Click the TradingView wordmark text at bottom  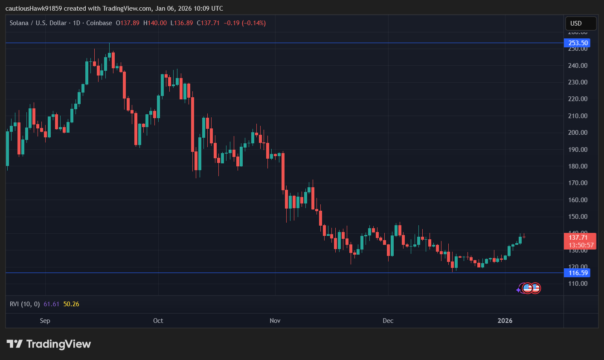(x=58, y=344)
